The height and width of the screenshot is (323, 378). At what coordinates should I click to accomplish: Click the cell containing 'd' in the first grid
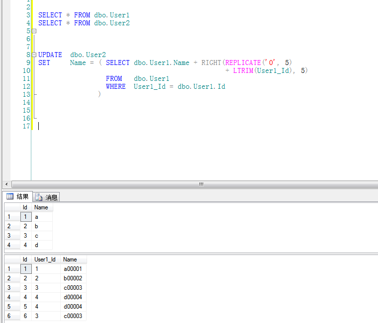[42, 245]
